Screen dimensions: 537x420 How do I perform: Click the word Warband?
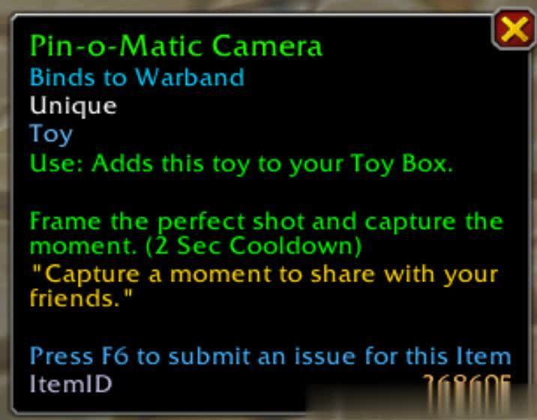coord(190,77)
